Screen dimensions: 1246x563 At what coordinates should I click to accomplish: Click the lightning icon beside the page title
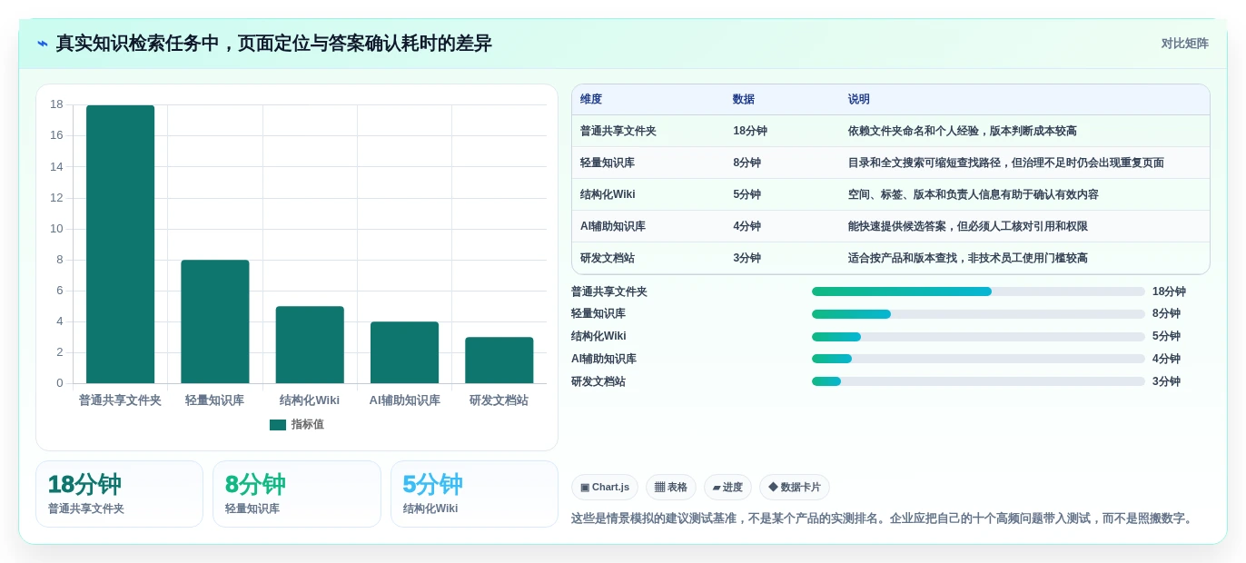pyautogui.click(x=43, y=44)
